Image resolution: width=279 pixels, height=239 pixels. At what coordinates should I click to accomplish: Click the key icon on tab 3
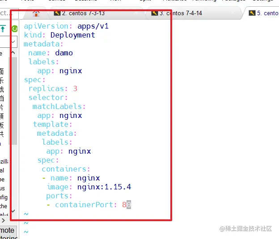(x=155, y=13)
